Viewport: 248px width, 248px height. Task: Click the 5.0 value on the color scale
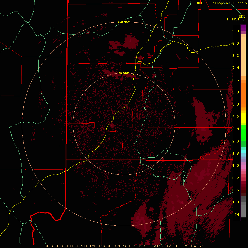pyautogui.click(x=236, y=104)
